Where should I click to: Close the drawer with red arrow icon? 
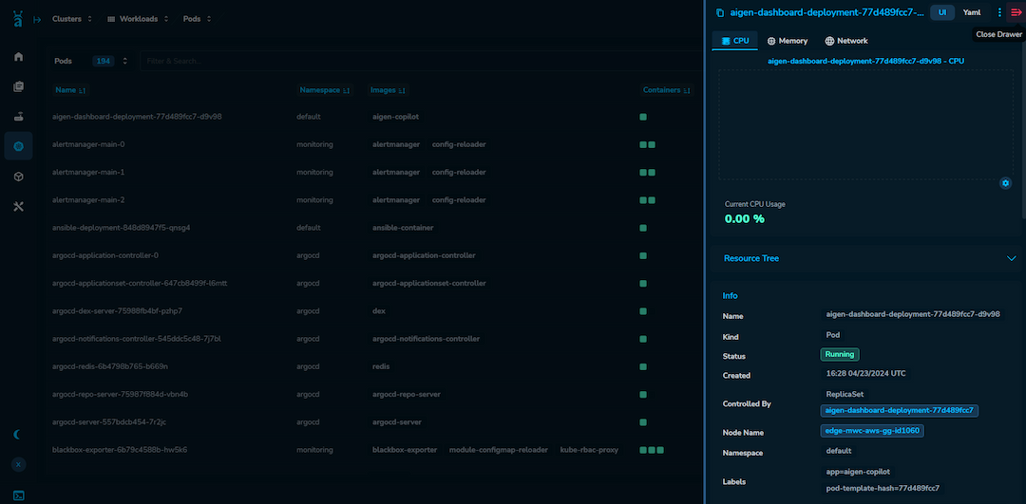pyautogui.click(x=1016, y=12)
